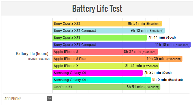Click the Battery Life Test title
Image resolution: width=196 pixels, height=107 pixels.
(97, 8)
